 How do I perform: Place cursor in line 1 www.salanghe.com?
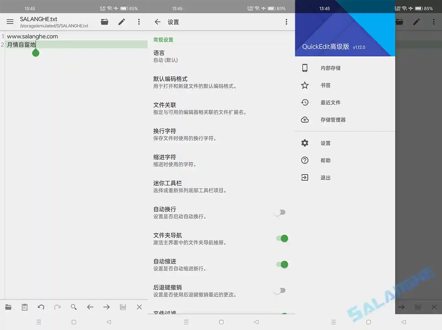33,36
